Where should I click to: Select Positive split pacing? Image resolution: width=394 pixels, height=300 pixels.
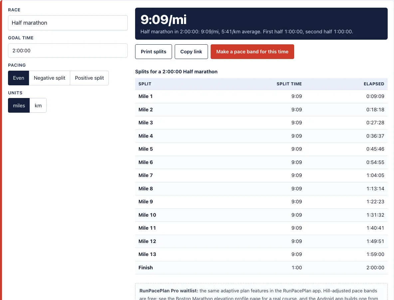pos(89,78)
